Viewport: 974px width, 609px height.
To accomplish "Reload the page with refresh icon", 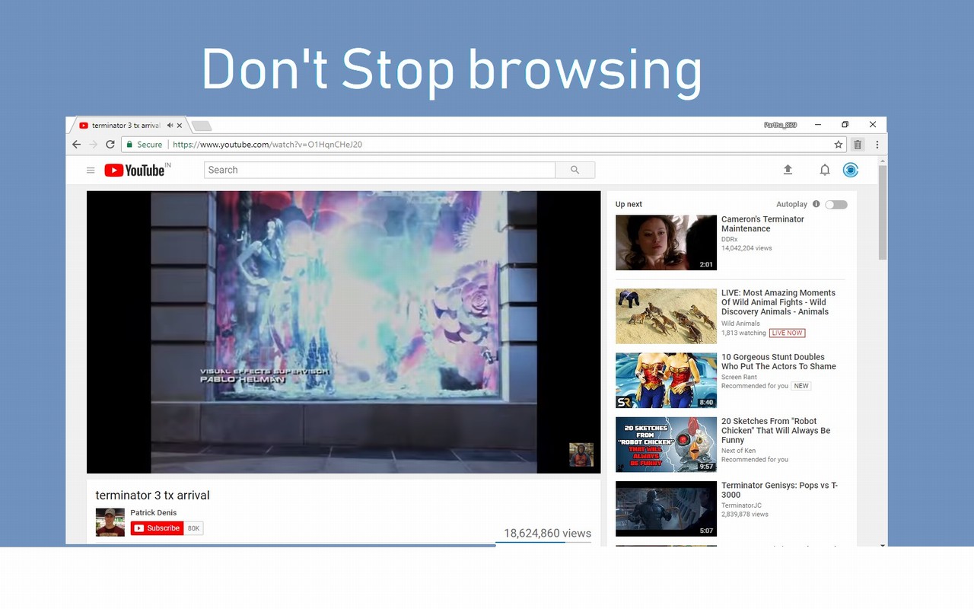I will 110,145.
